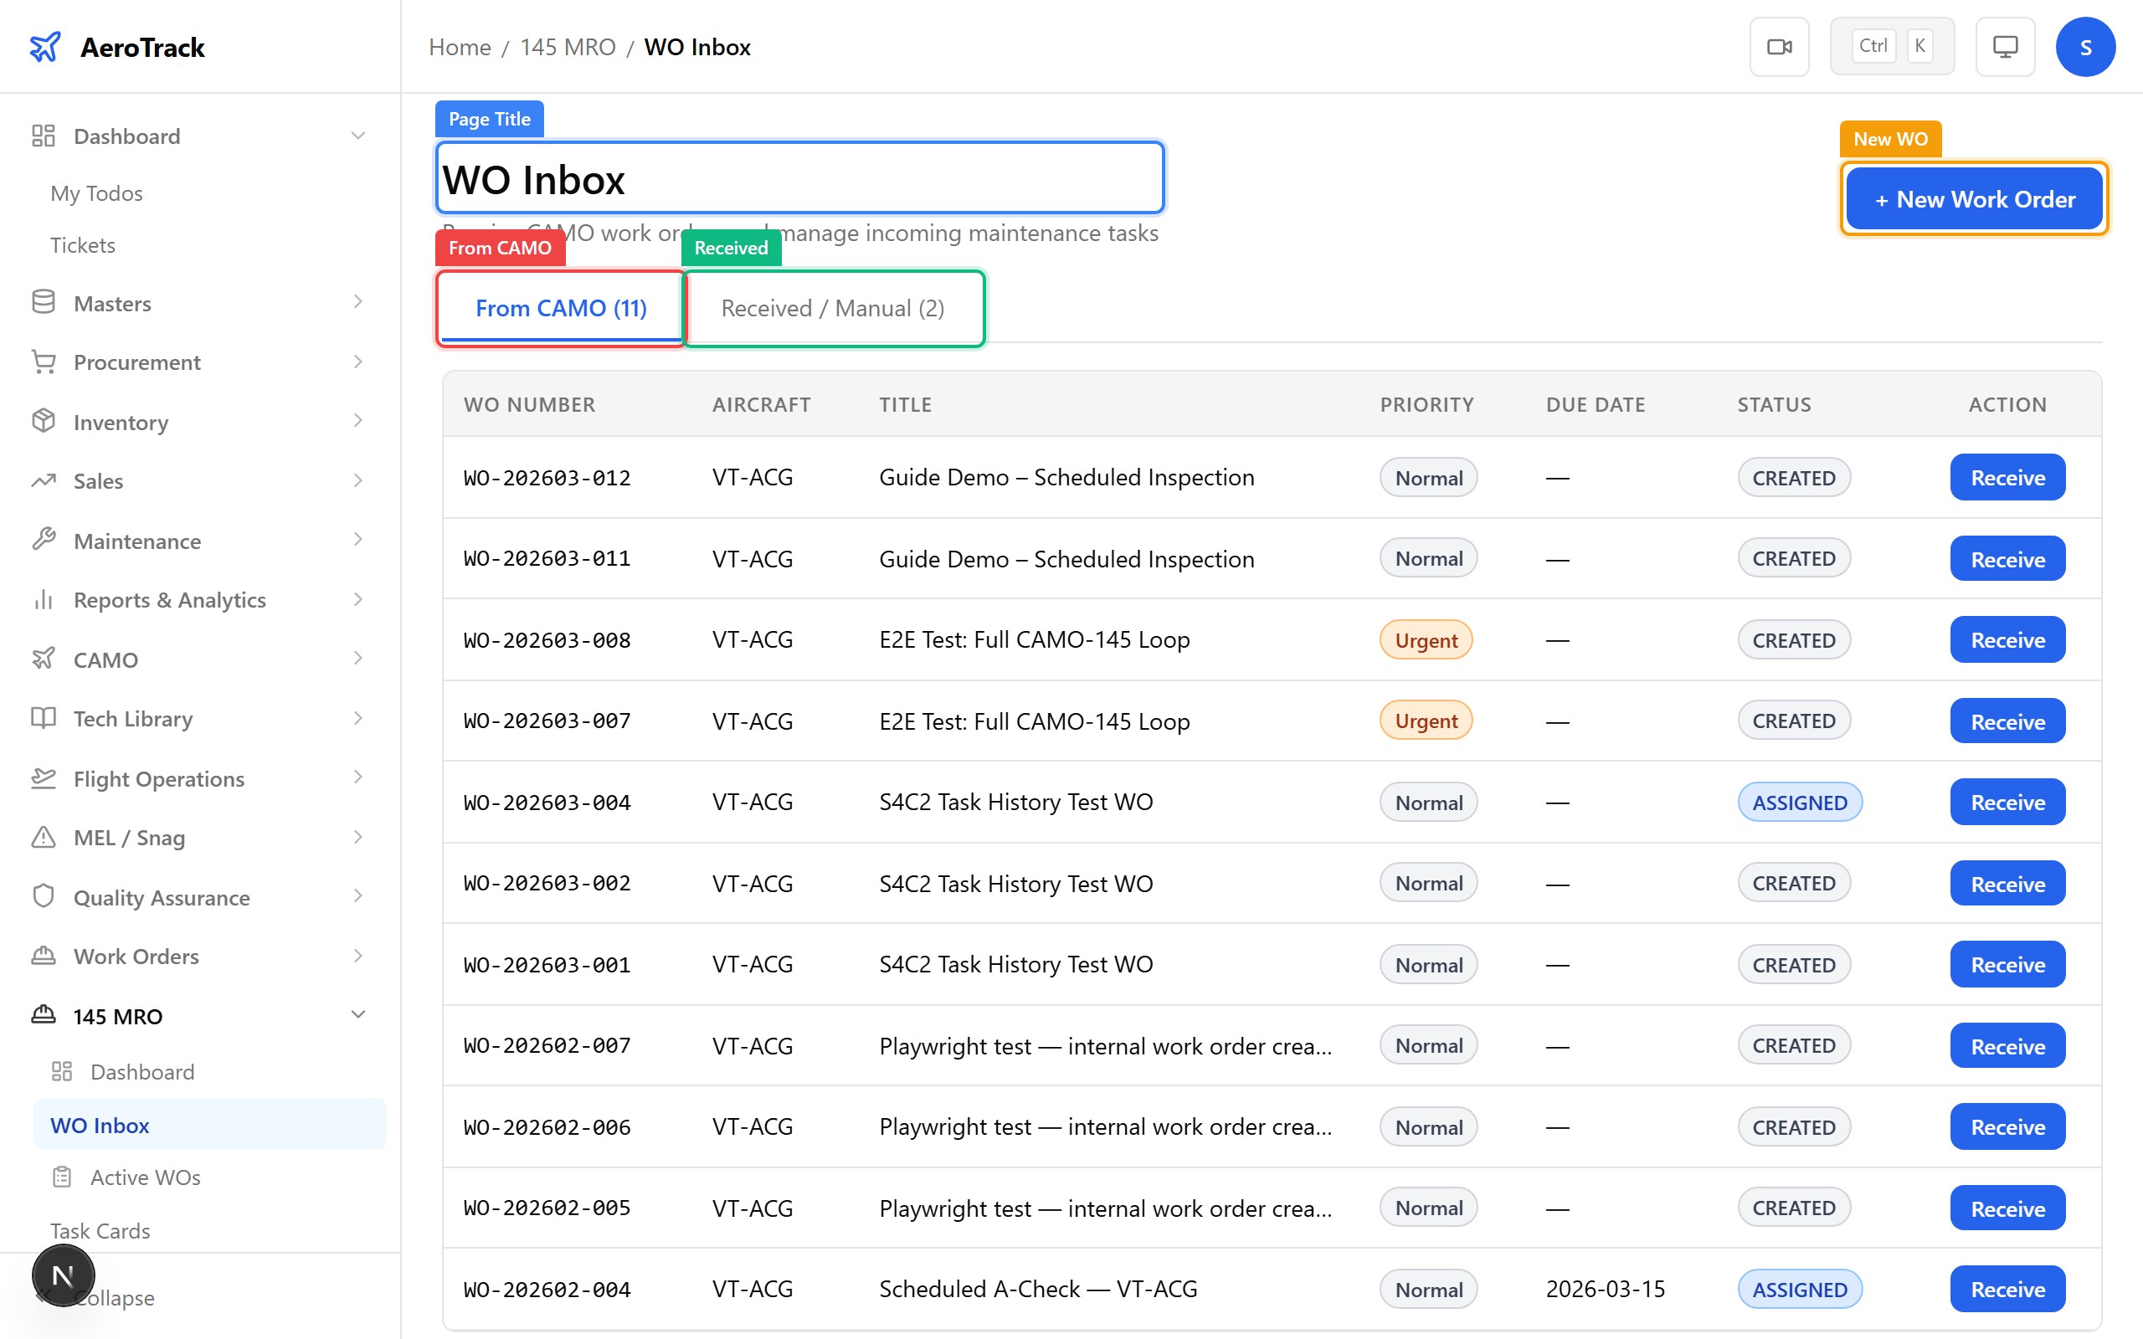This screenshot has width=2143, height=1339.
Task: Open the Procurement cart icon
Action: (x=44, y=362)
